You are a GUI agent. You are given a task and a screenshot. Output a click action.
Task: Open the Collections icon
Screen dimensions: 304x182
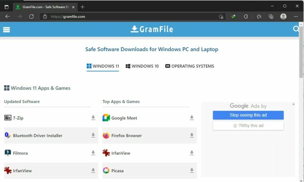point(271,16)
